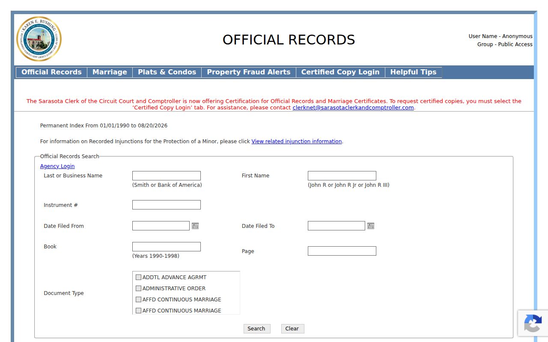Click the Search button
Viewport: 548px width, 342px height.
pyautogui.click(x=257, y=328)
